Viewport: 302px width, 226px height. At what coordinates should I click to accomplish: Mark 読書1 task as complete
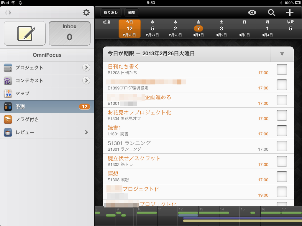[282, 131]
